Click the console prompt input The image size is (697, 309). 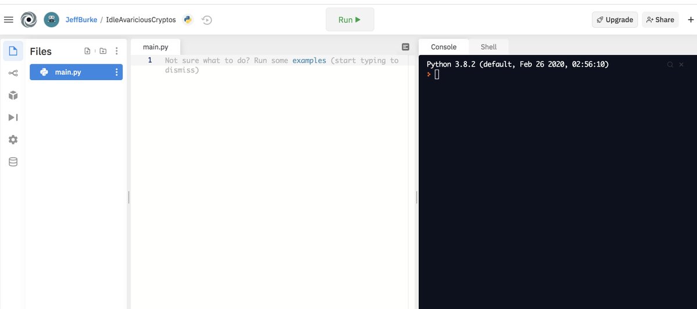coord(437,75)
